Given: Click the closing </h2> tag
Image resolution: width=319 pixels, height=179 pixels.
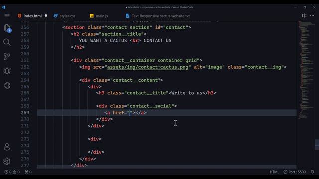Looking at the screenshot, I should point(78,47).
